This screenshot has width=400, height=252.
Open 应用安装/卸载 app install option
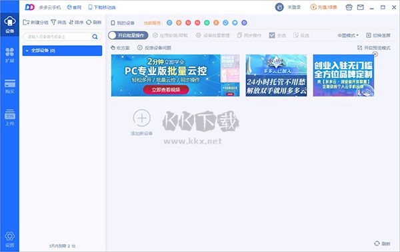pos(170,35)
